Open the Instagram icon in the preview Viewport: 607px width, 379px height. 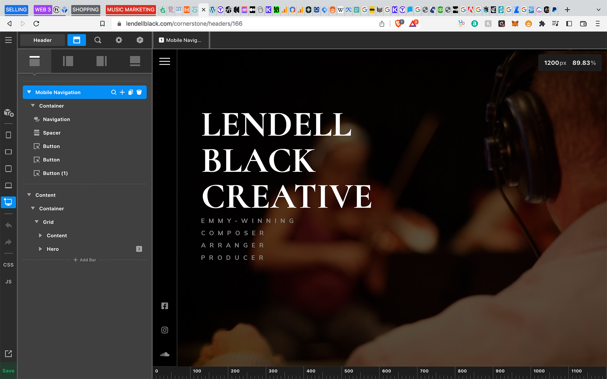164,330
